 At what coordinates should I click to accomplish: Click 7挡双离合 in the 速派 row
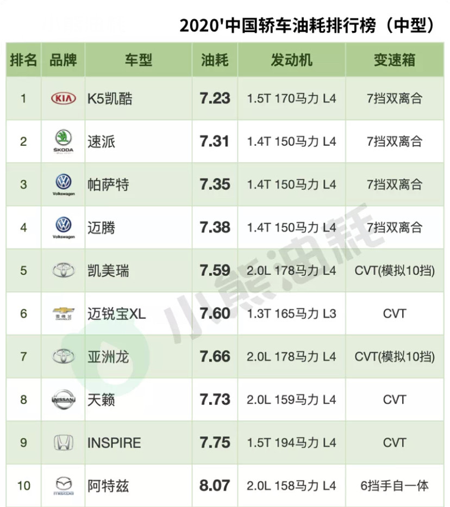coord(395,141)
